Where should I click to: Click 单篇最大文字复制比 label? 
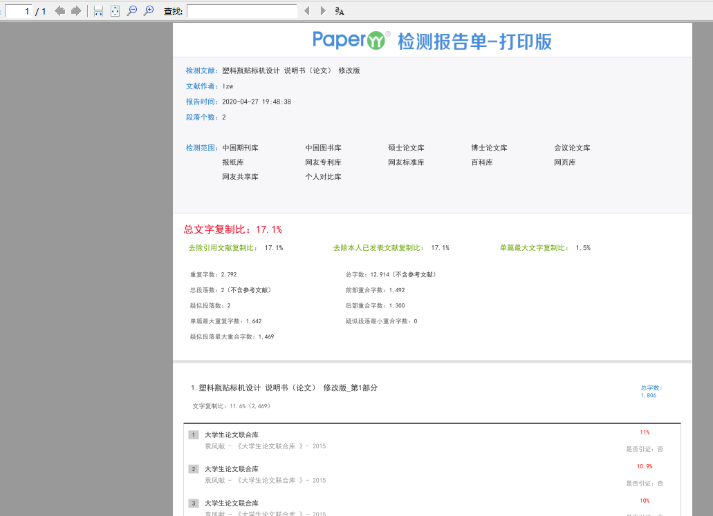534,247
